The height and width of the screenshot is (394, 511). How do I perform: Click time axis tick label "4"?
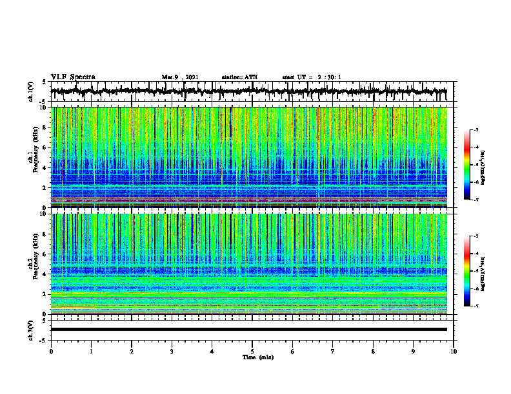pyautogui.click(x=212, y=352)
